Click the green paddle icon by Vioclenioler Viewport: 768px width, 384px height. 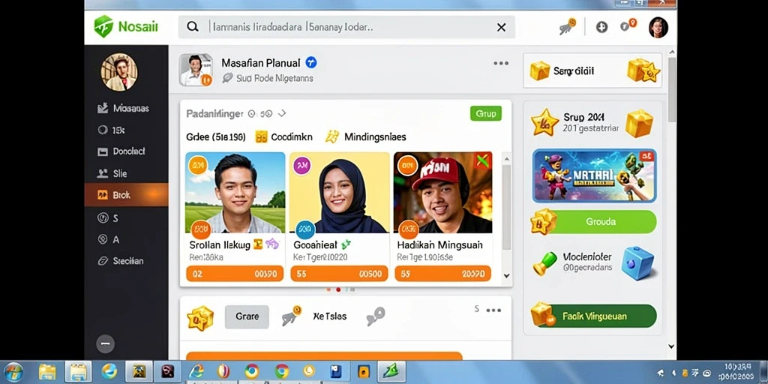click(x=544, y=263)
